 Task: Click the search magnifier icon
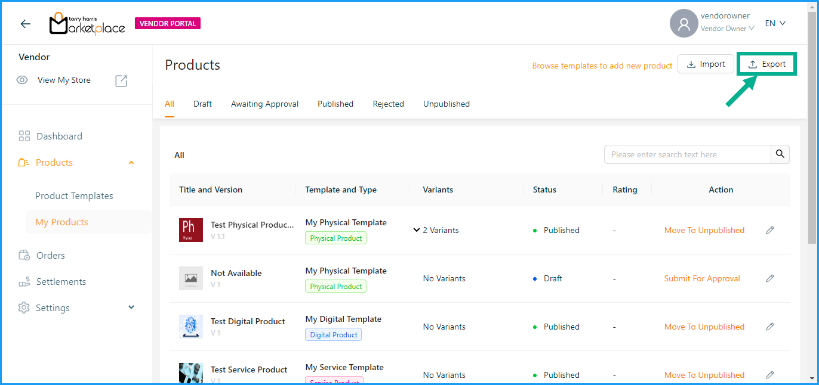click(780, 154)
